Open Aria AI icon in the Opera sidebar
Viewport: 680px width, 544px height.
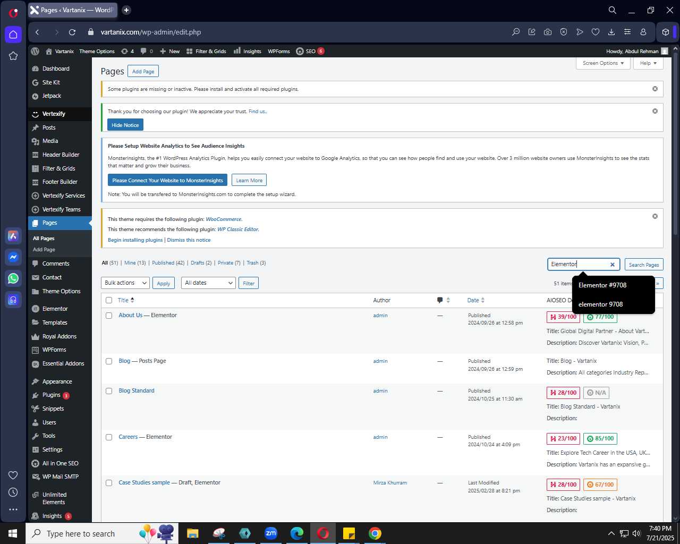(x=13, y=236)
